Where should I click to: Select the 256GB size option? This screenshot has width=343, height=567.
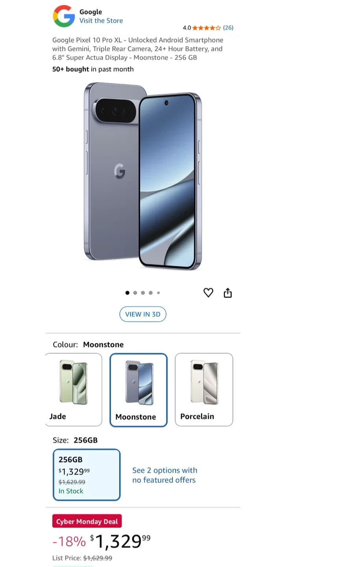click(87, 474)
